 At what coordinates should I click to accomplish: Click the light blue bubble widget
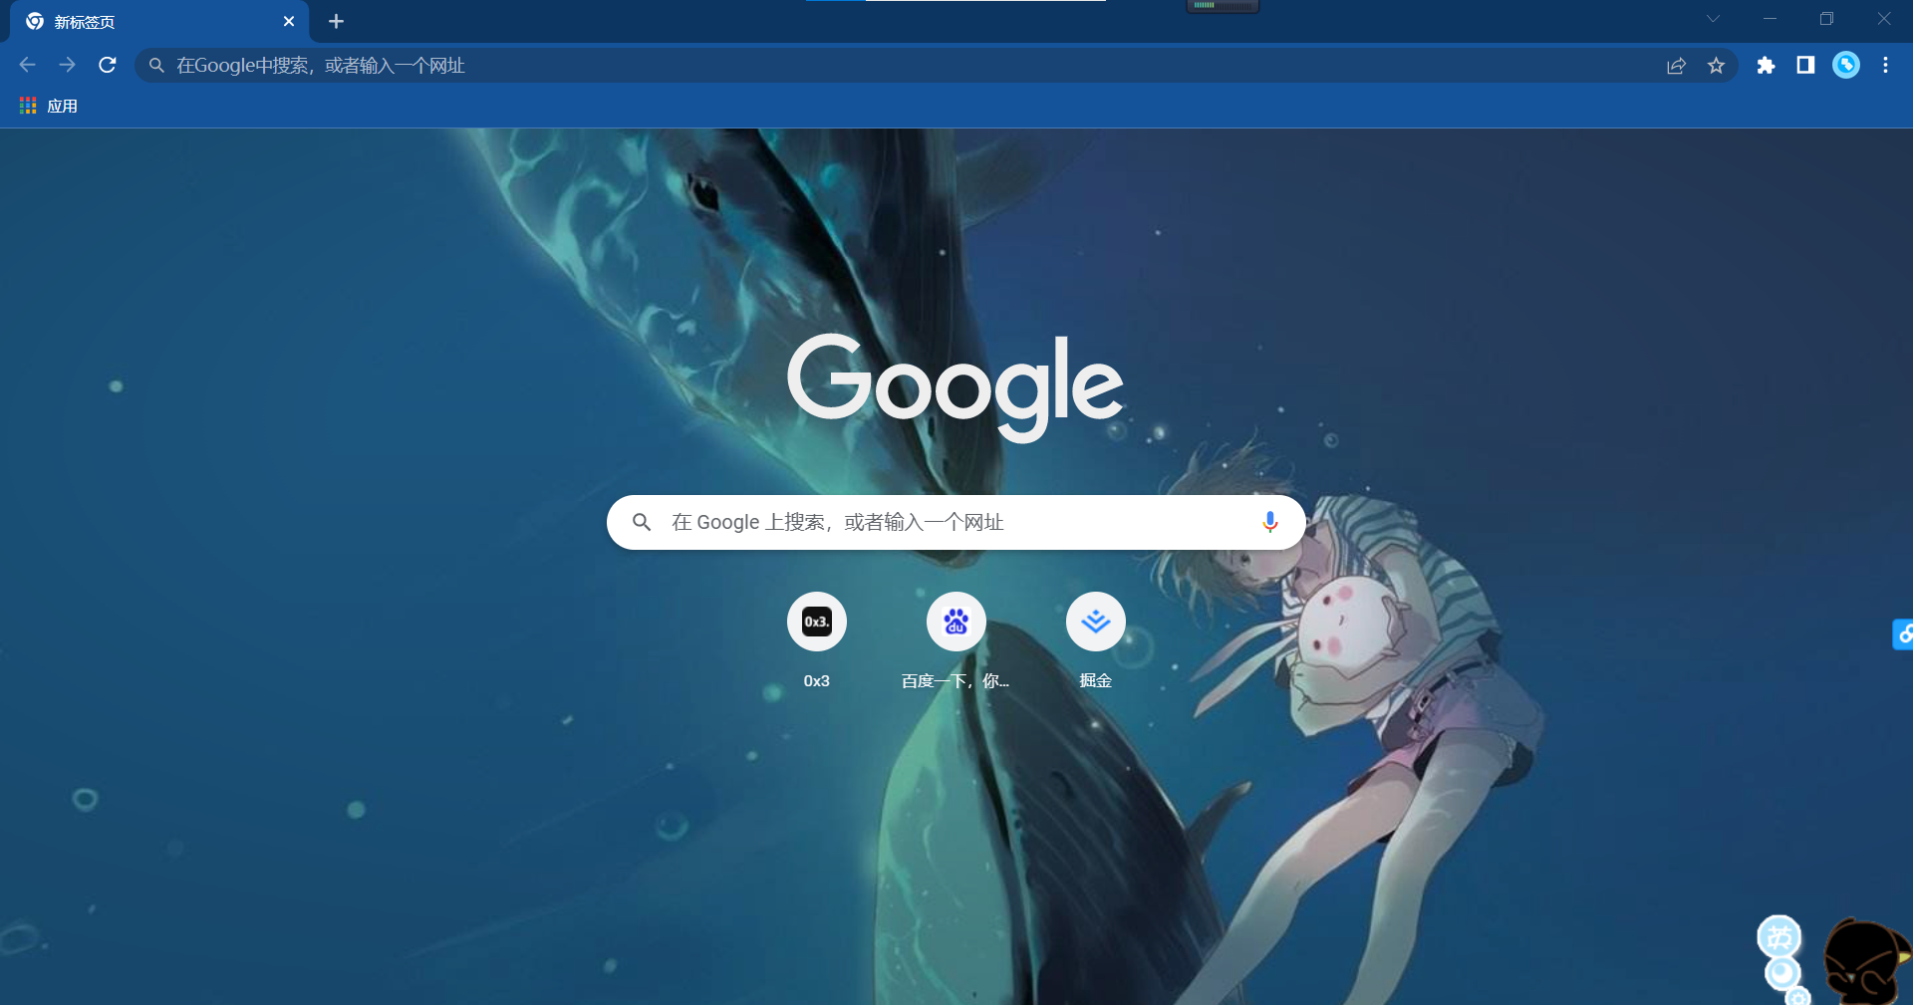pos(1780,957)
